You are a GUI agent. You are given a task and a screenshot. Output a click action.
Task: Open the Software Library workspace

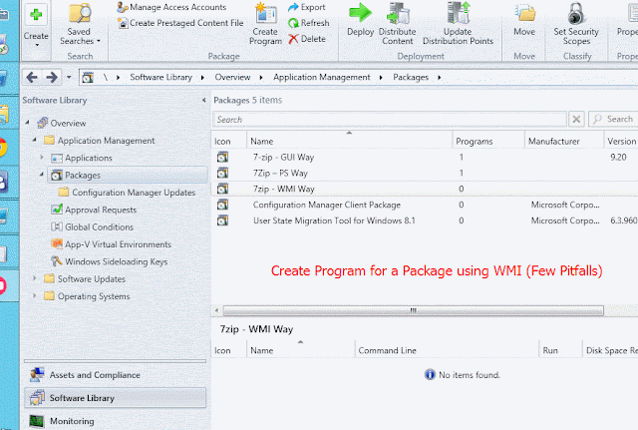point(116,398)
